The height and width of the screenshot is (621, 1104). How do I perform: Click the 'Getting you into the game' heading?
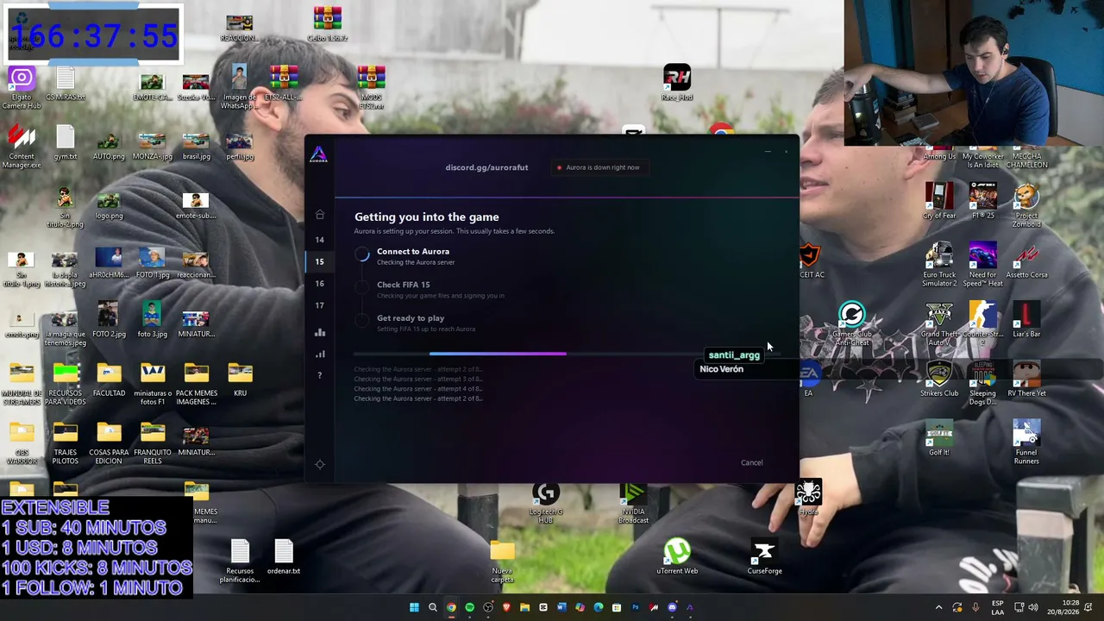[426, 217]
